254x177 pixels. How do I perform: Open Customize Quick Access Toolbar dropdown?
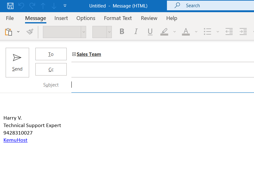click(65, 6)
